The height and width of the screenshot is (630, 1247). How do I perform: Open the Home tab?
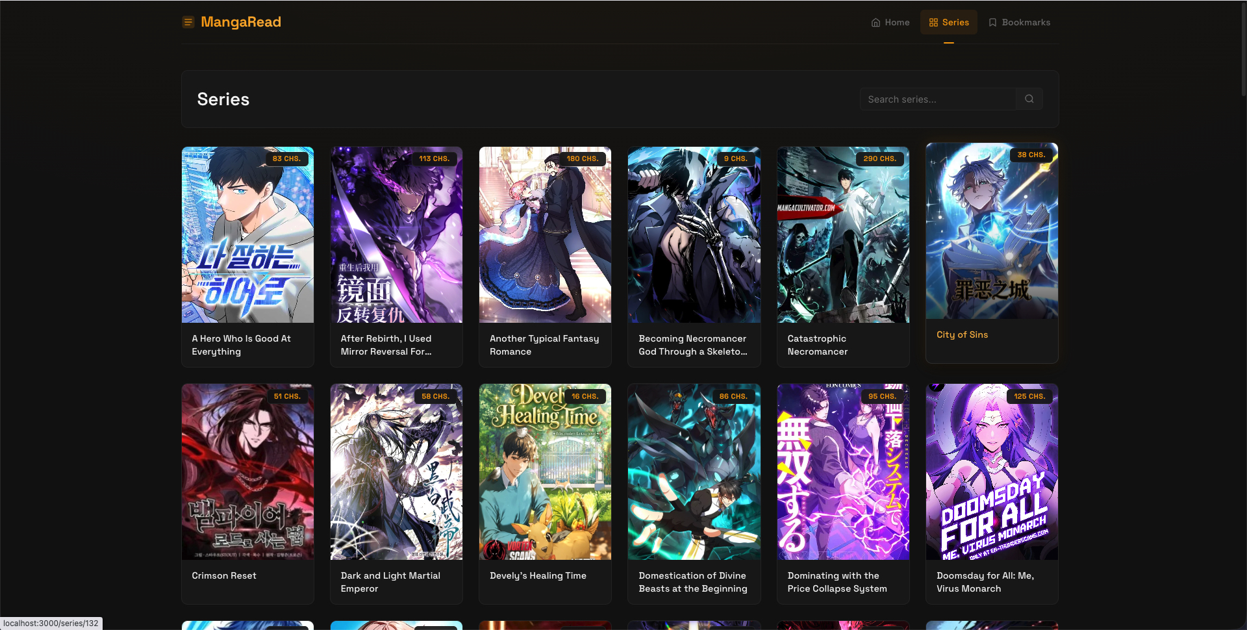[890, 22]
